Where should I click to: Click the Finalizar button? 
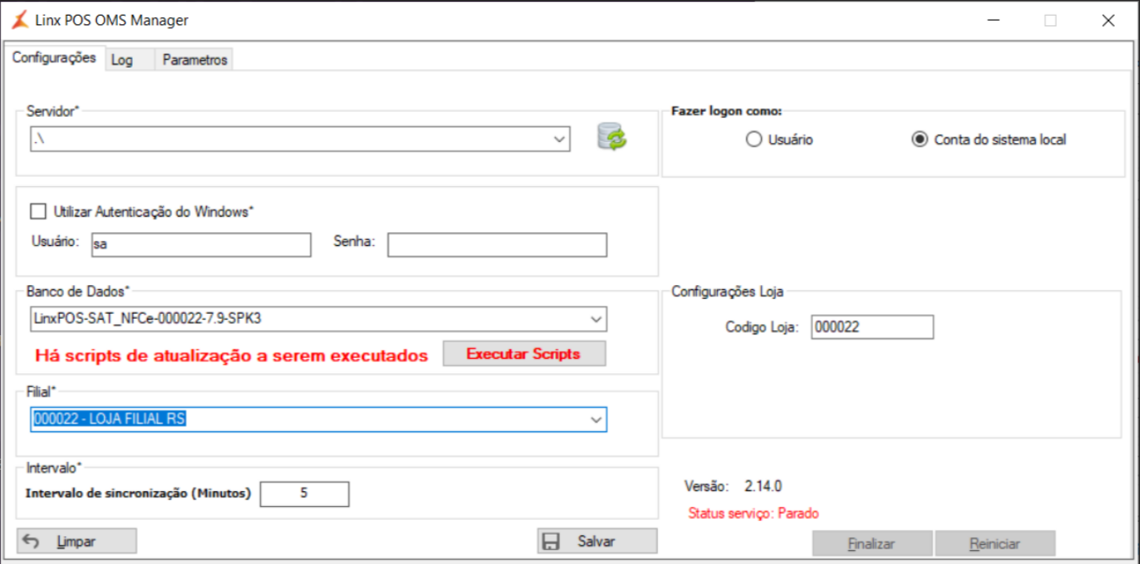[x=873, y=544]
